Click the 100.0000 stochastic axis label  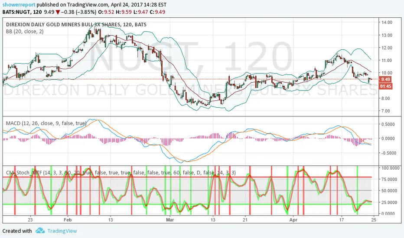pos(390,168)
